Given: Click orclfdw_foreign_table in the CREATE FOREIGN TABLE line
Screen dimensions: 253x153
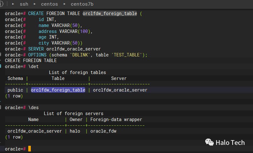Looking at the screenshot, I should click(x=110, y=13).
